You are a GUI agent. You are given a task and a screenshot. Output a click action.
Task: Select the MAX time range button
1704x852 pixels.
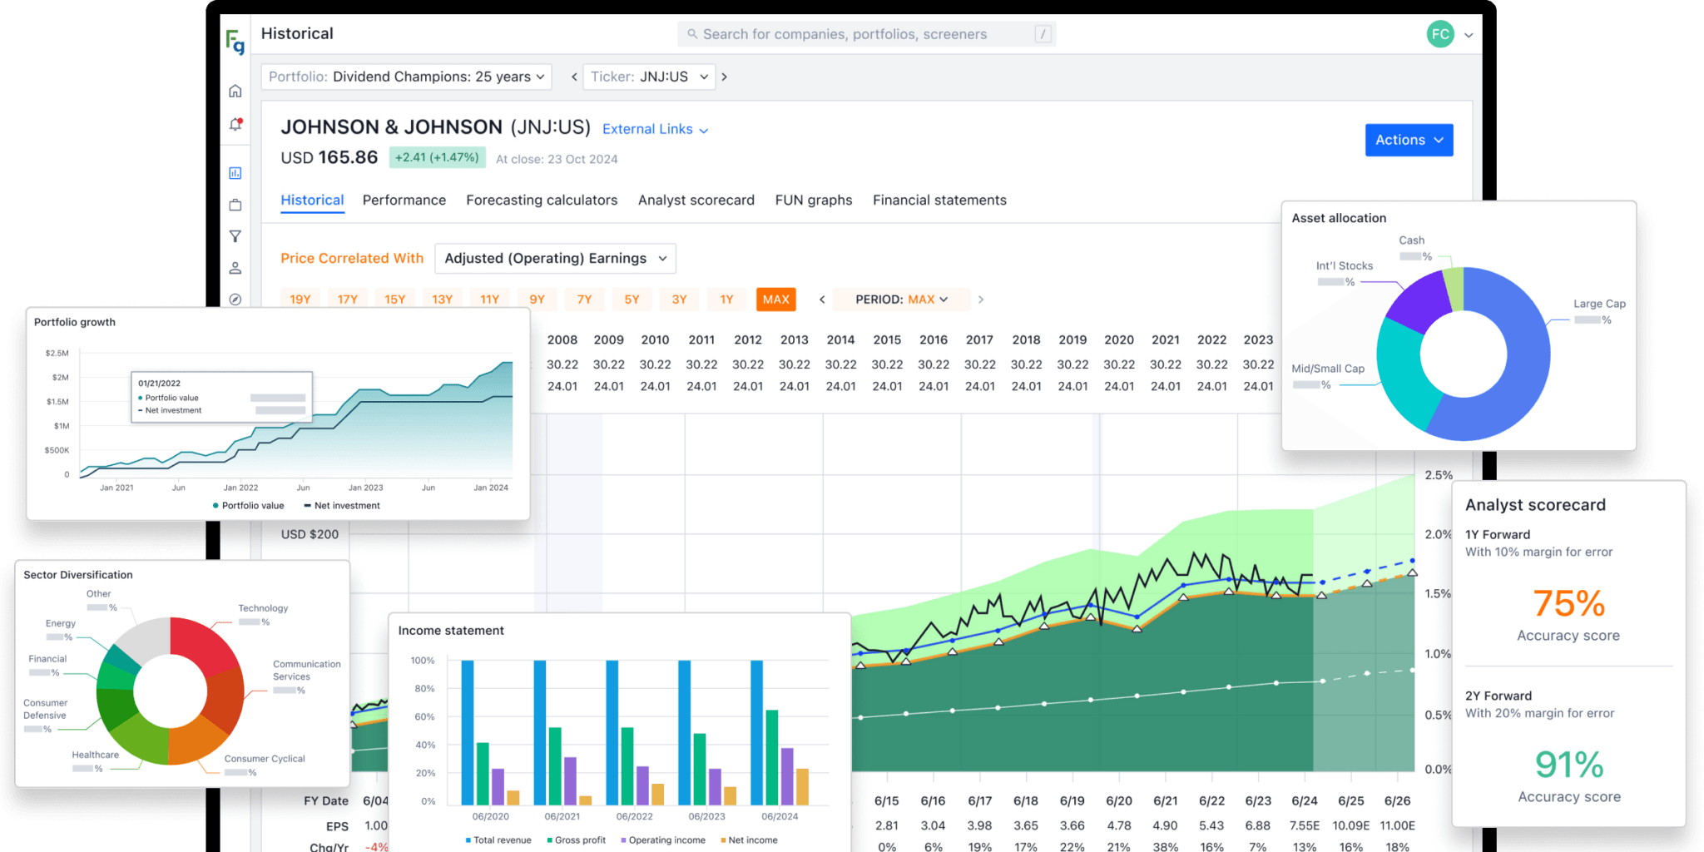tap(775, 299)
